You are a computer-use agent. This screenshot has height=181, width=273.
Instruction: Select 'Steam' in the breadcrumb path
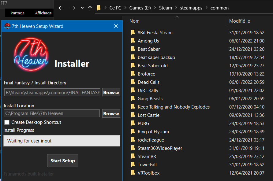(165, 8)
